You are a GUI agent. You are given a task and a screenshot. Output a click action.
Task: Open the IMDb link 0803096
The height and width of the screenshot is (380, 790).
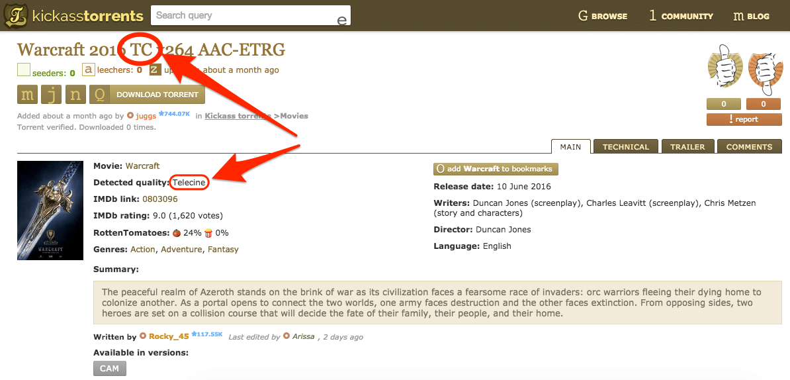click(x=159, y=199)
